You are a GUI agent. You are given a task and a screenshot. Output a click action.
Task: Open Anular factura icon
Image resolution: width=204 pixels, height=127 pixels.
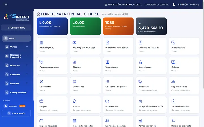pyautogui.click(x=173, y=43)
